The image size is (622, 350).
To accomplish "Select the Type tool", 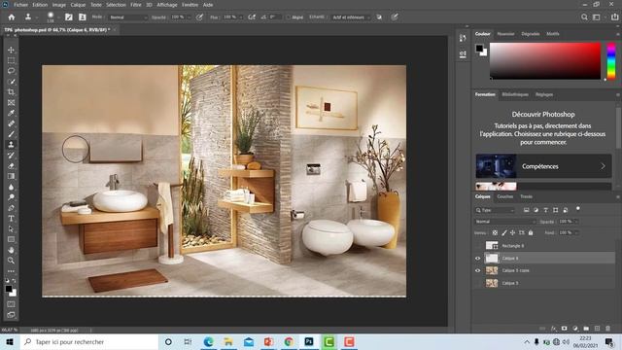I will coord(11,218).
